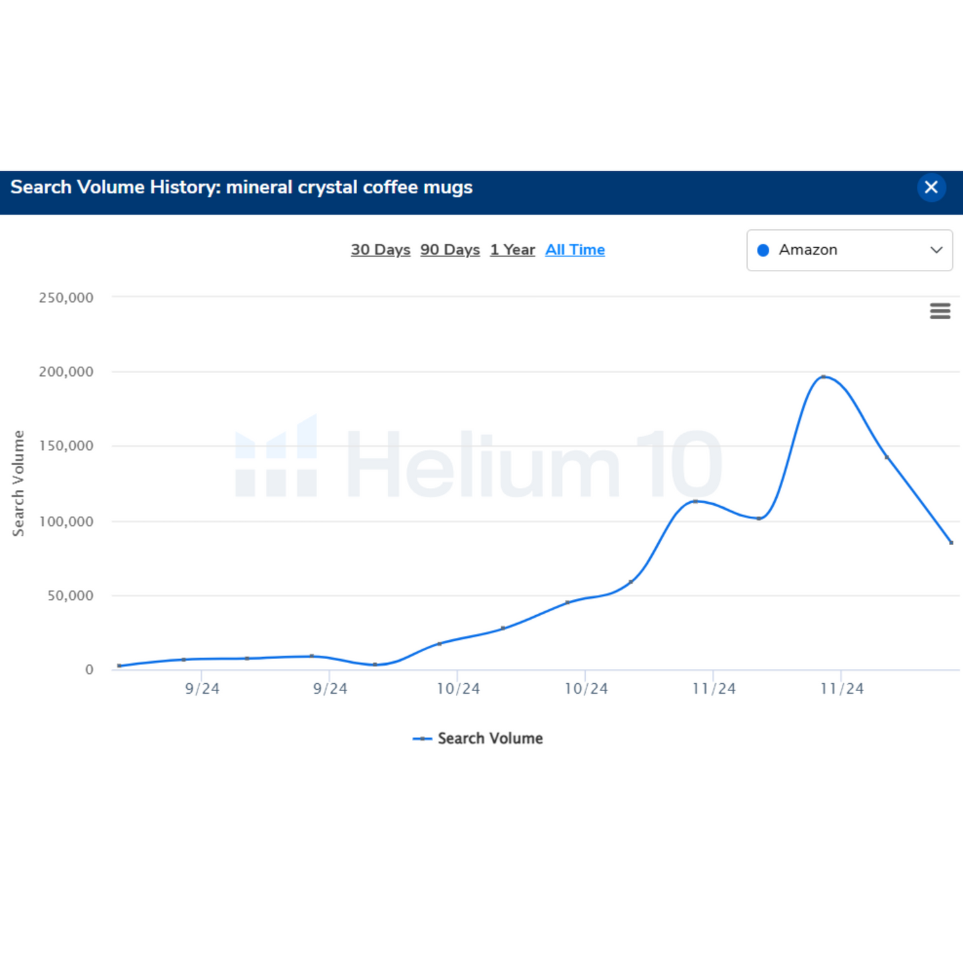
Task: Close the Search Volume History dialog
Action: tap(931, 187)
